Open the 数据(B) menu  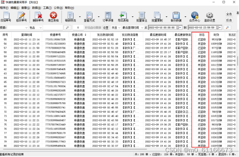pos(36,8)
